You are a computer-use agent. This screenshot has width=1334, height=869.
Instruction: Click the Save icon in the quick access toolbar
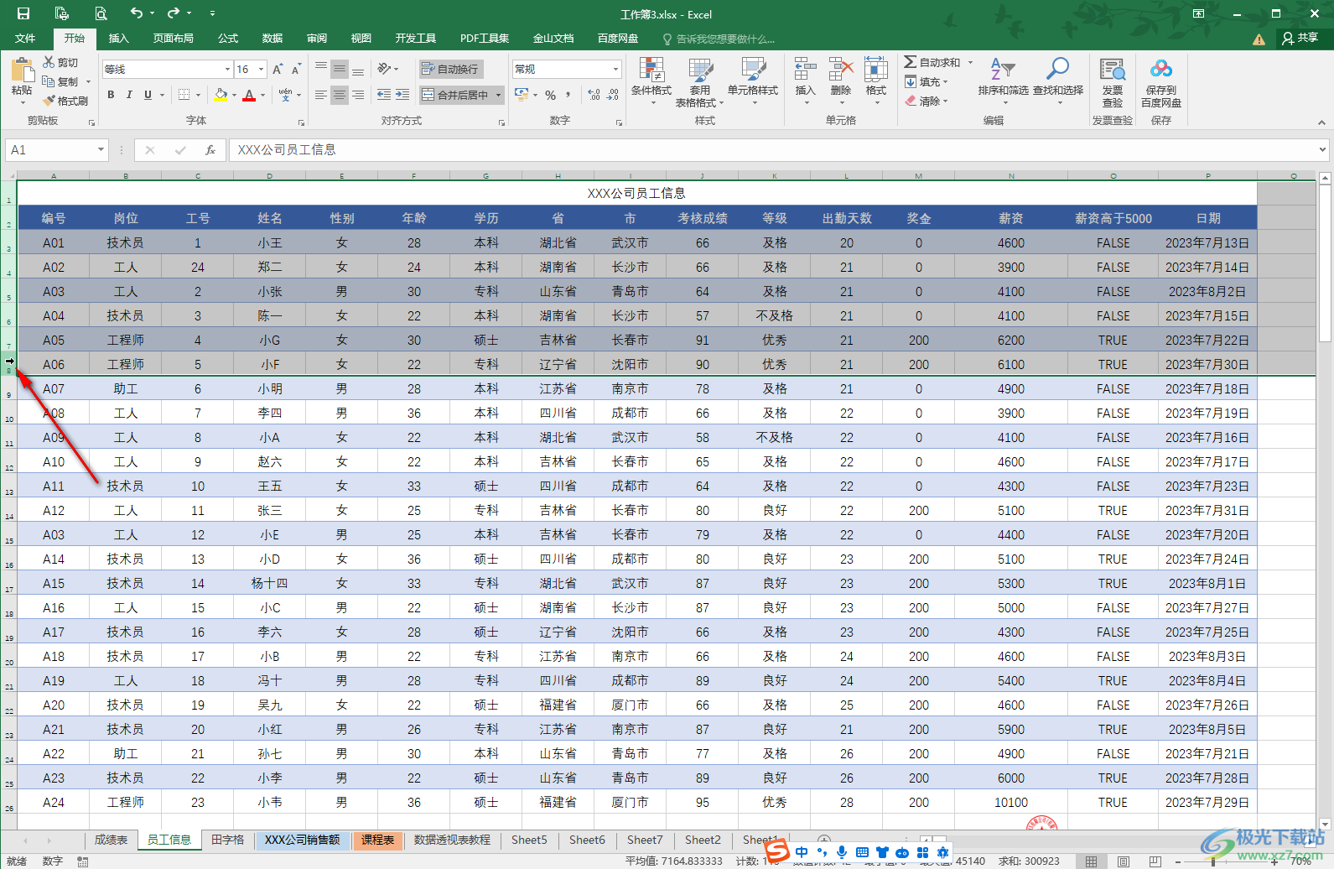23,13
